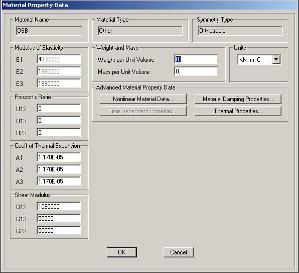Click the Cancel button
299x273 pixels.
click(179, 252)
